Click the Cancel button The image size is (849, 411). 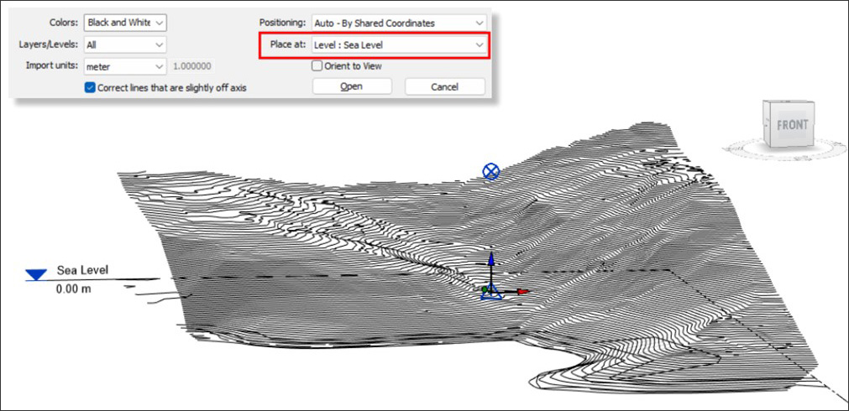point(444,86)
